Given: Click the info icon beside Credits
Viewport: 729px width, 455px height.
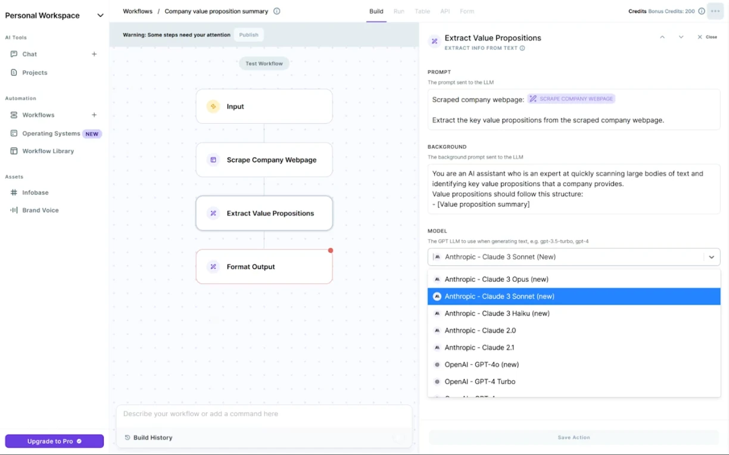Looking at the screenshot, I should pyautogui.click(x=702, y=11).
